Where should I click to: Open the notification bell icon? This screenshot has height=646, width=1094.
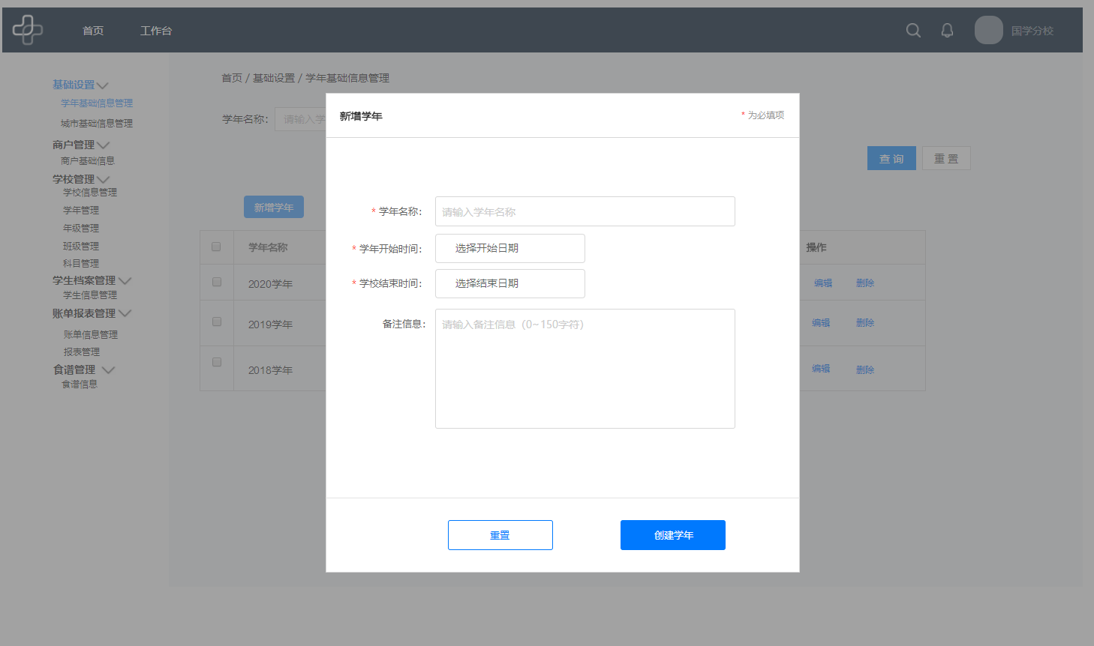coord(947,30)
